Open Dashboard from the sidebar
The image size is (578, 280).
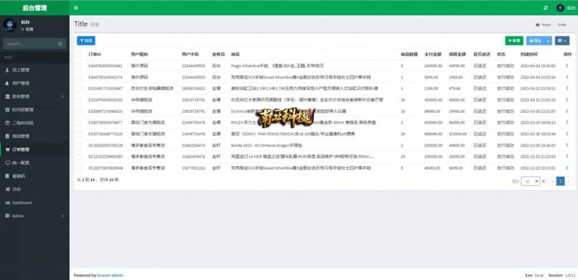21,202
